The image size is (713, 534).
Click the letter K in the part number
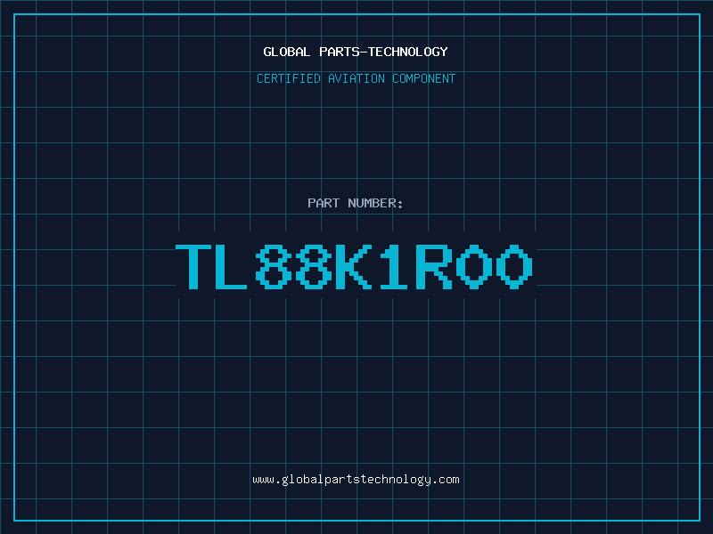tap(353, 266)
